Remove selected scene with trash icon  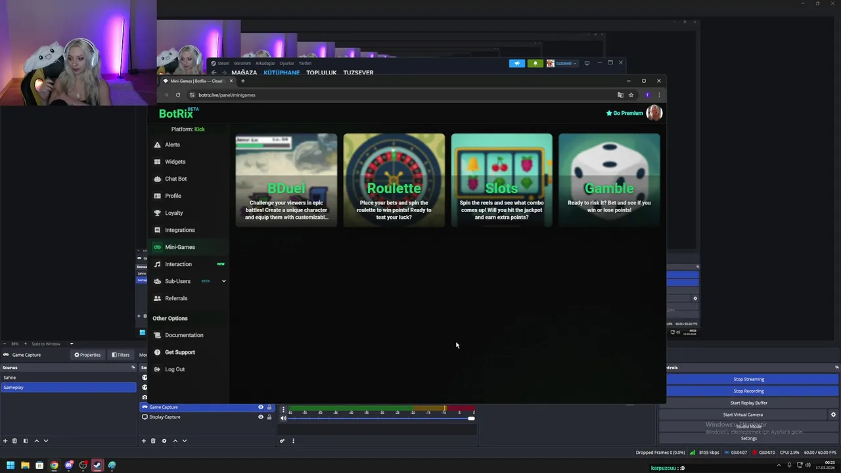coord(14,441)
